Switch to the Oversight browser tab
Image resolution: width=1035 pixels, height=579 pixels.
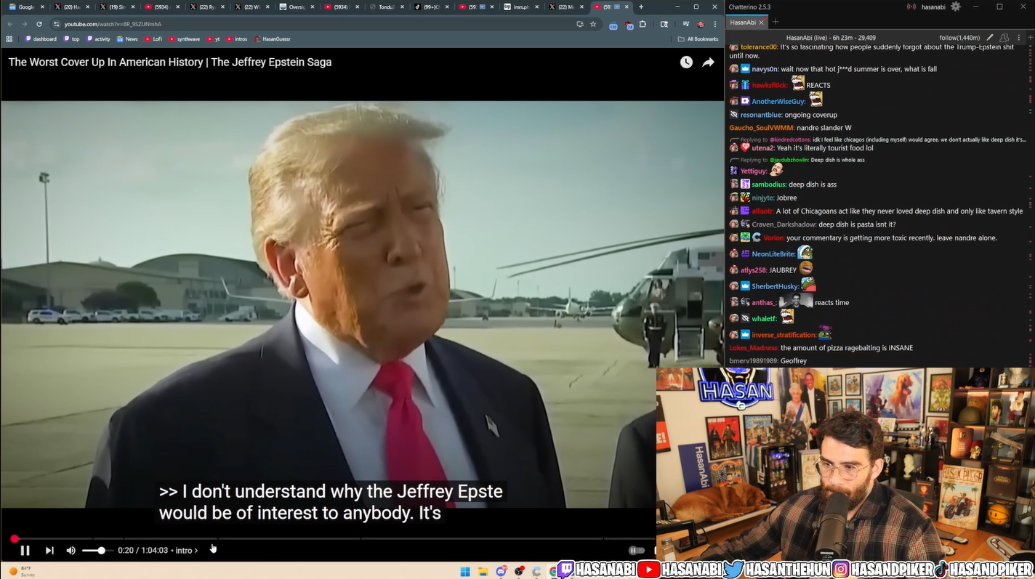297,7
